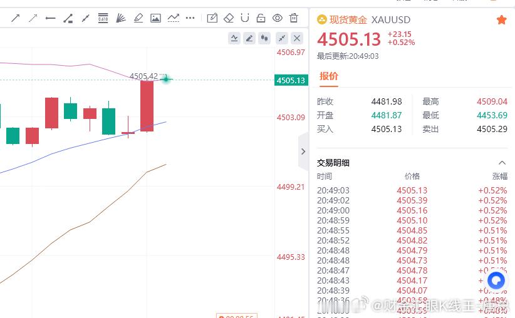
Task: Delete all drawings with the trash icon
Action: tap(294, 18)
